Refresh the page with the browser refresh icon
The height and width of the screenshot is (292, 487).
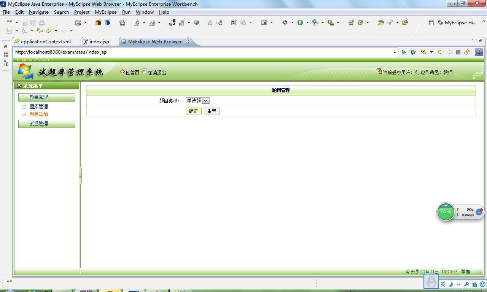tap(467, 52)
